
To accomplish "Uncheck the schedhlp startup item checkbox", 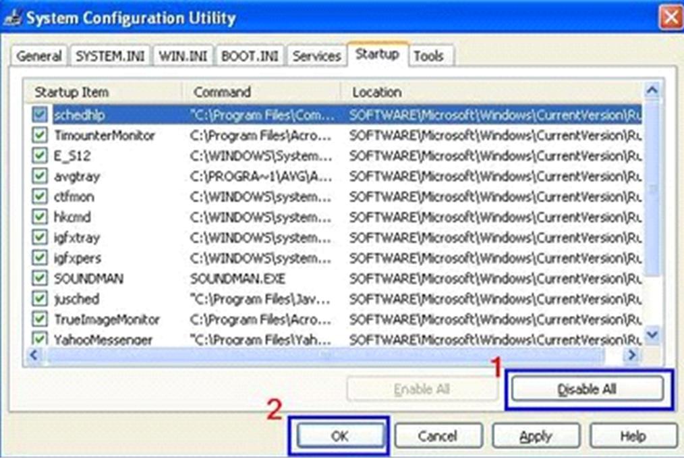I will (40, 115).
